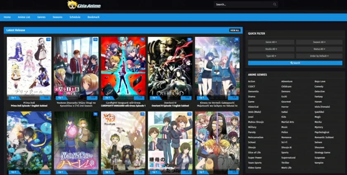Viewport: 347px width, 175px height.
Task: Select the Vampire genre link
Action: (318, 163)
